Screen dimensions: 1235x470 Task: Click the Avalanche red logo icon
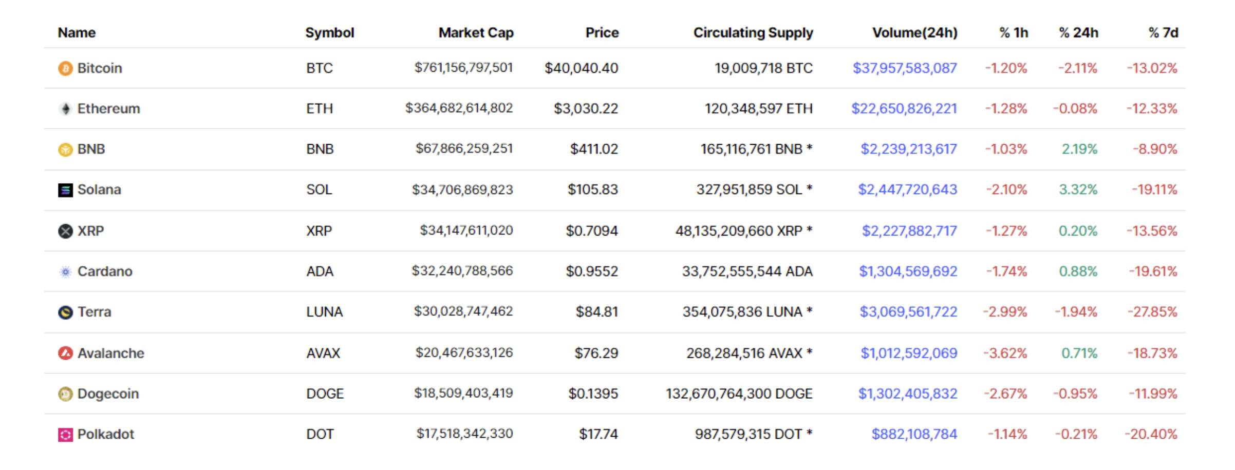[65, 353]
